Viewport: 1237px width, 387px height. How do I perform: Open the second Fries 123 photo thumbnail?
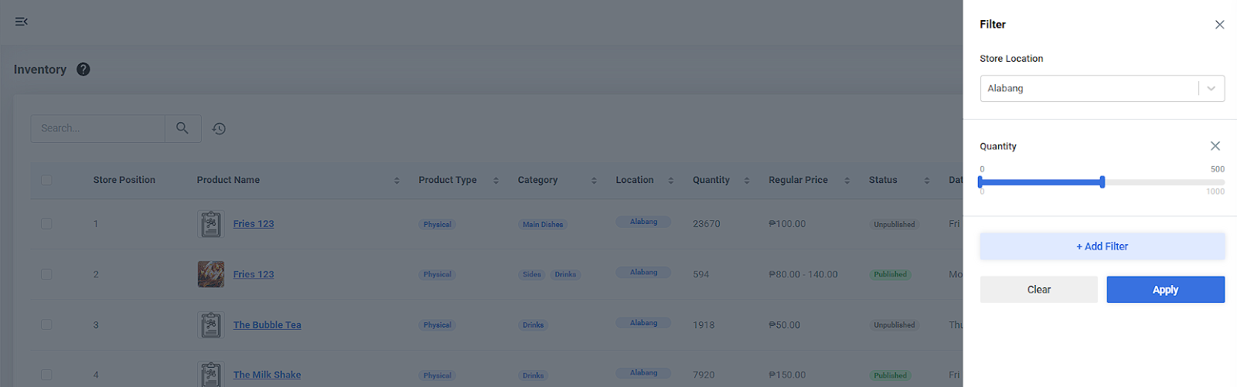click(211, 274)
